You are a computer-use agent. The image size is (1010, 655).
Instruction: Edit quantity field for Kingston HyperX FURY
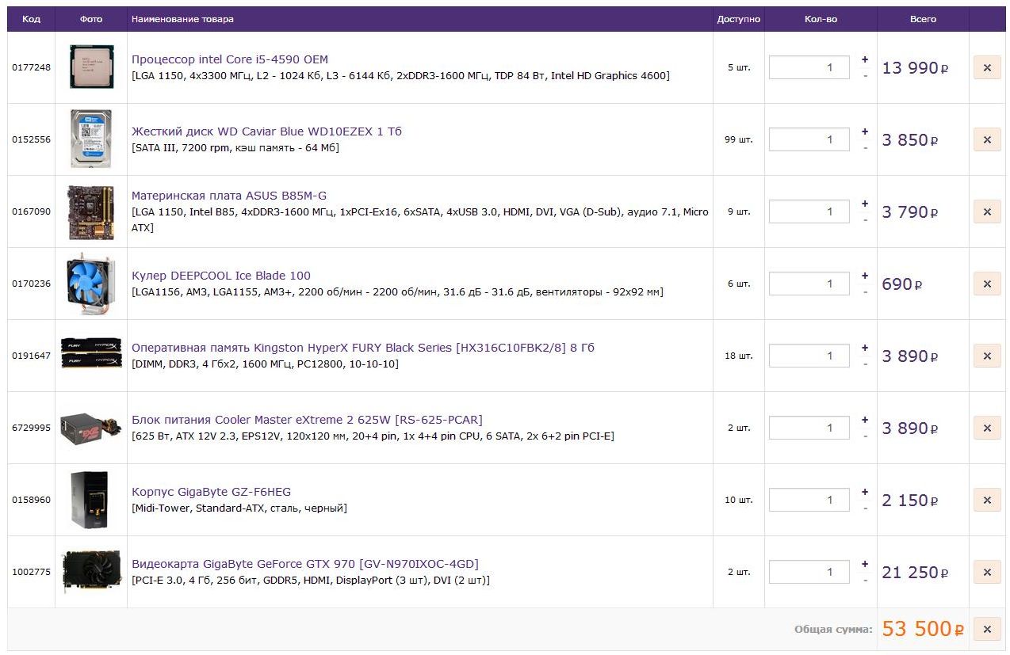coord(809,356)
